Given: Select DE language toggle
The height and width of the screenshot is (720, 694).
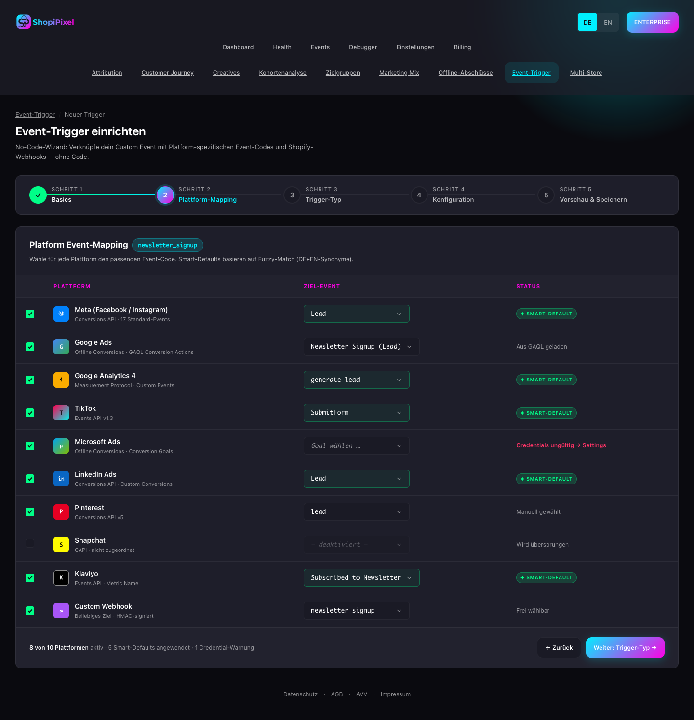Looking at the screenshot, I should tap(587, 22).
